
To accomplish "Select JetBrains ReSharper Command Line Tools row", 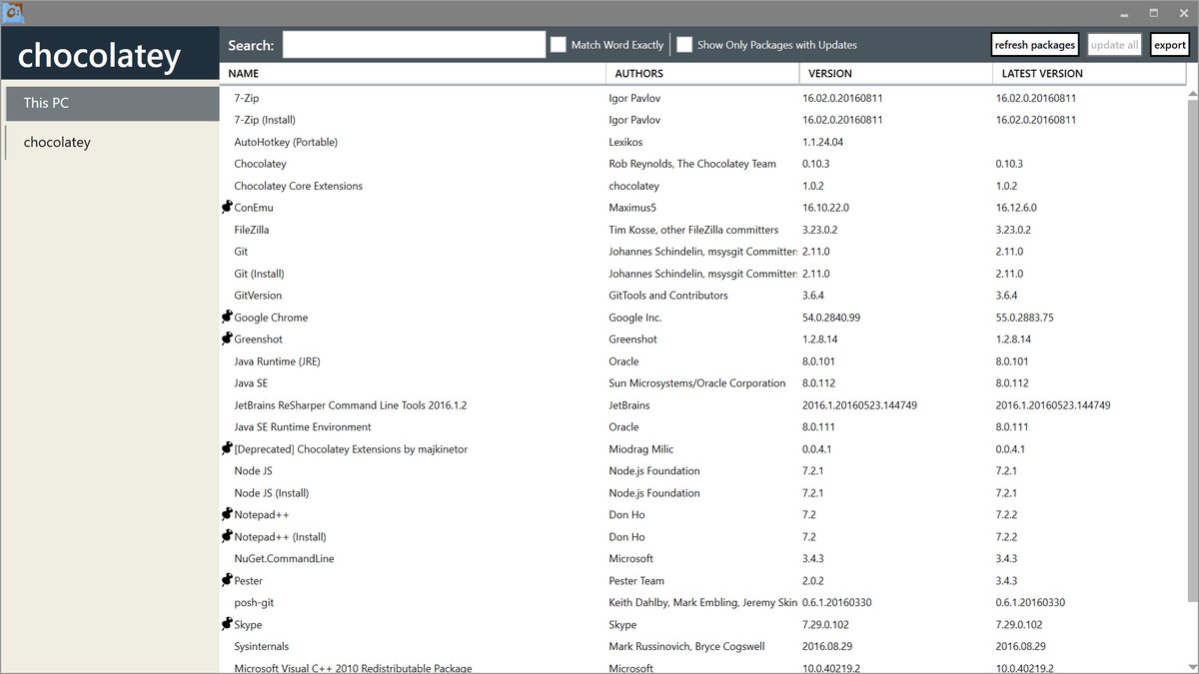I will [x=702, y=405].
